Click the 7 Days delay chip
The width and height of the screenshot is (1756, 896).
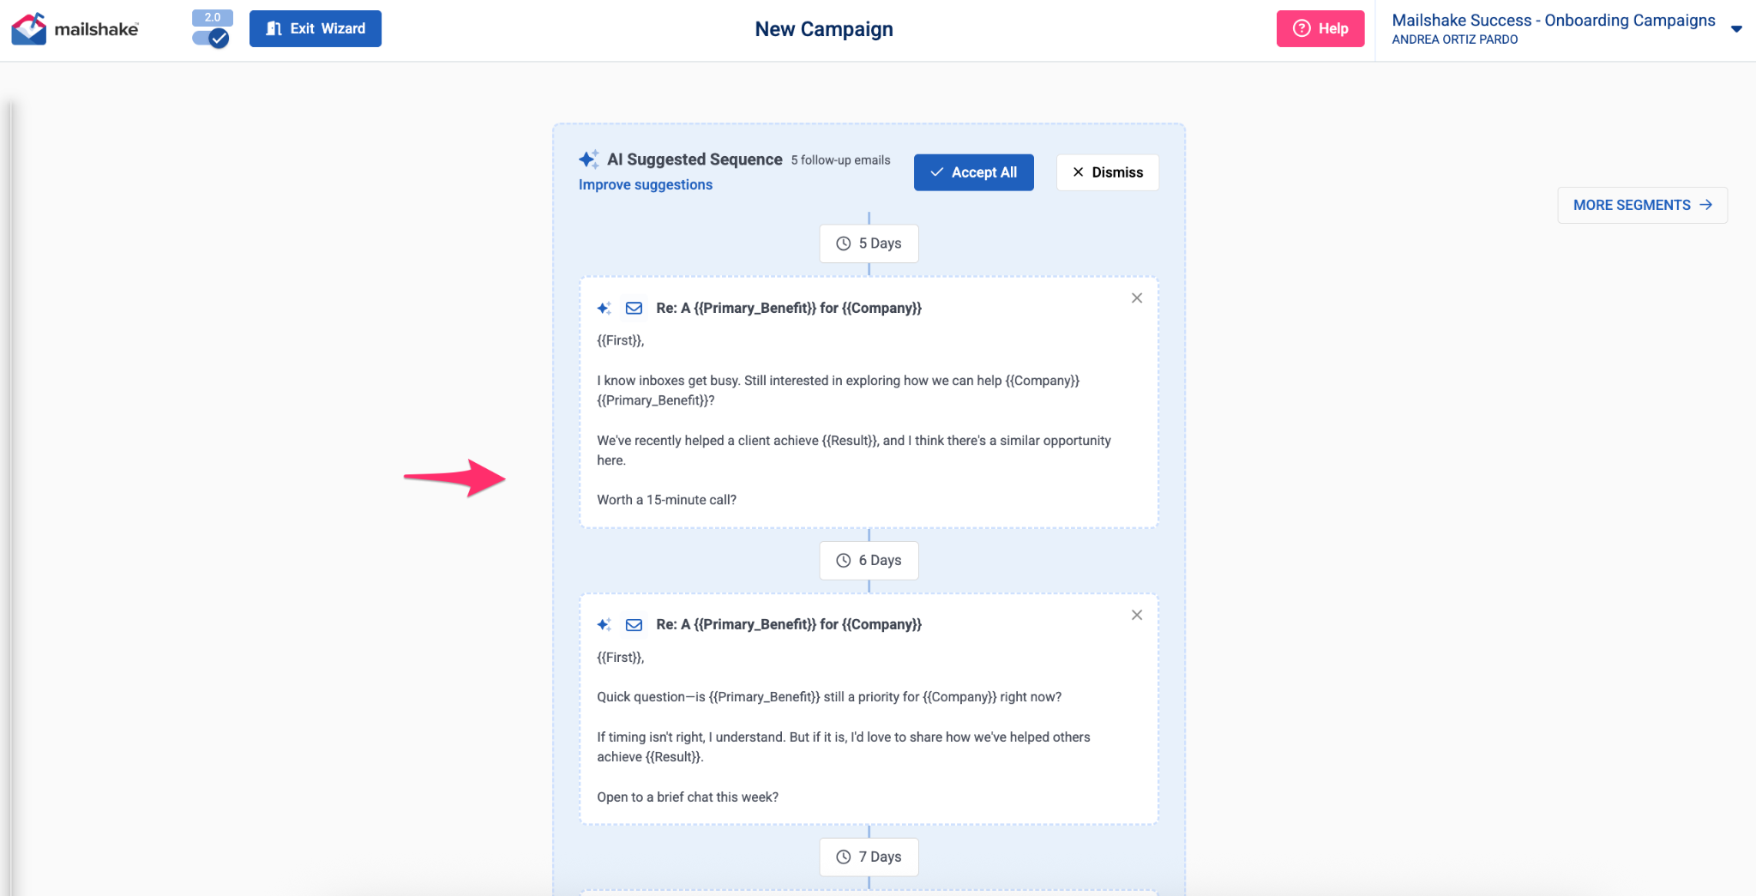[869, 857]
